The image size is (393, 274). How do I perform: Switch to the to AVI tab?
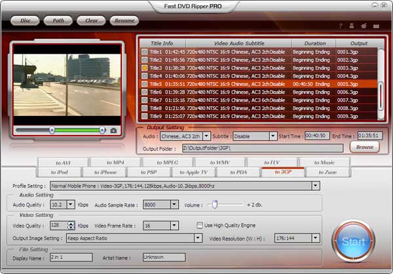coord(63,163)
